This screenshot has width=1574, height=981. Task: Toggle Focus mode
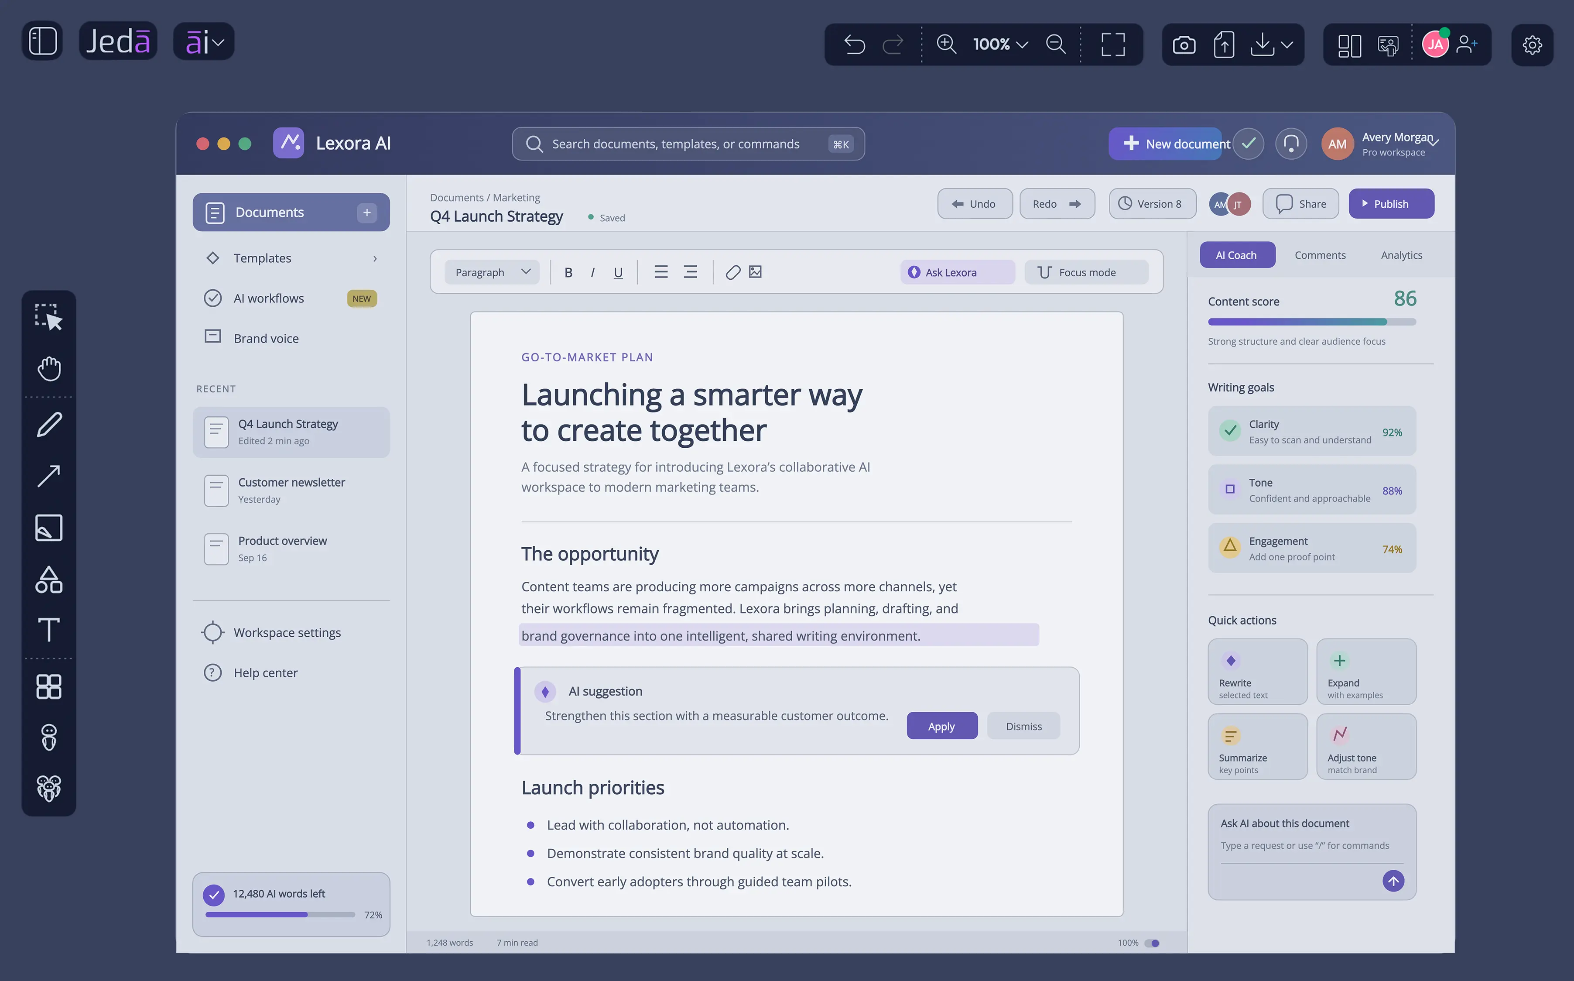[1086, 272]
